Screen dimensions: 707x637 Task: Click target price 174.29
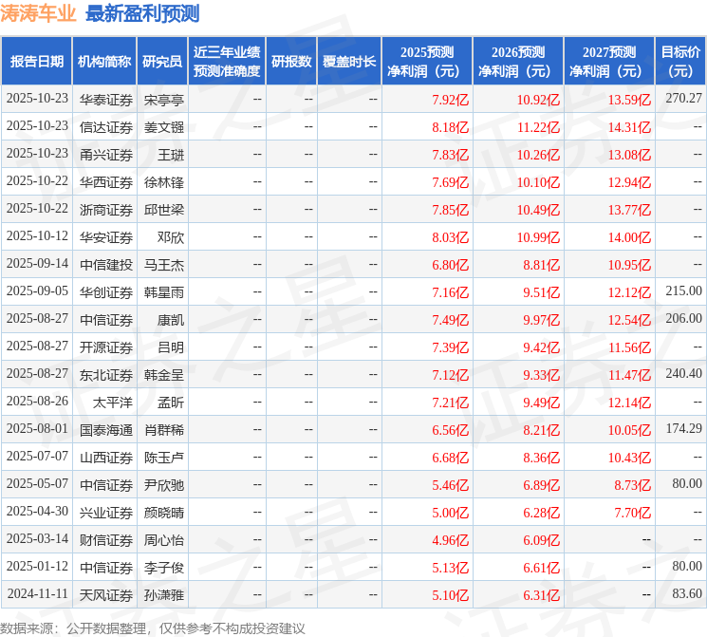pos(683,428)
